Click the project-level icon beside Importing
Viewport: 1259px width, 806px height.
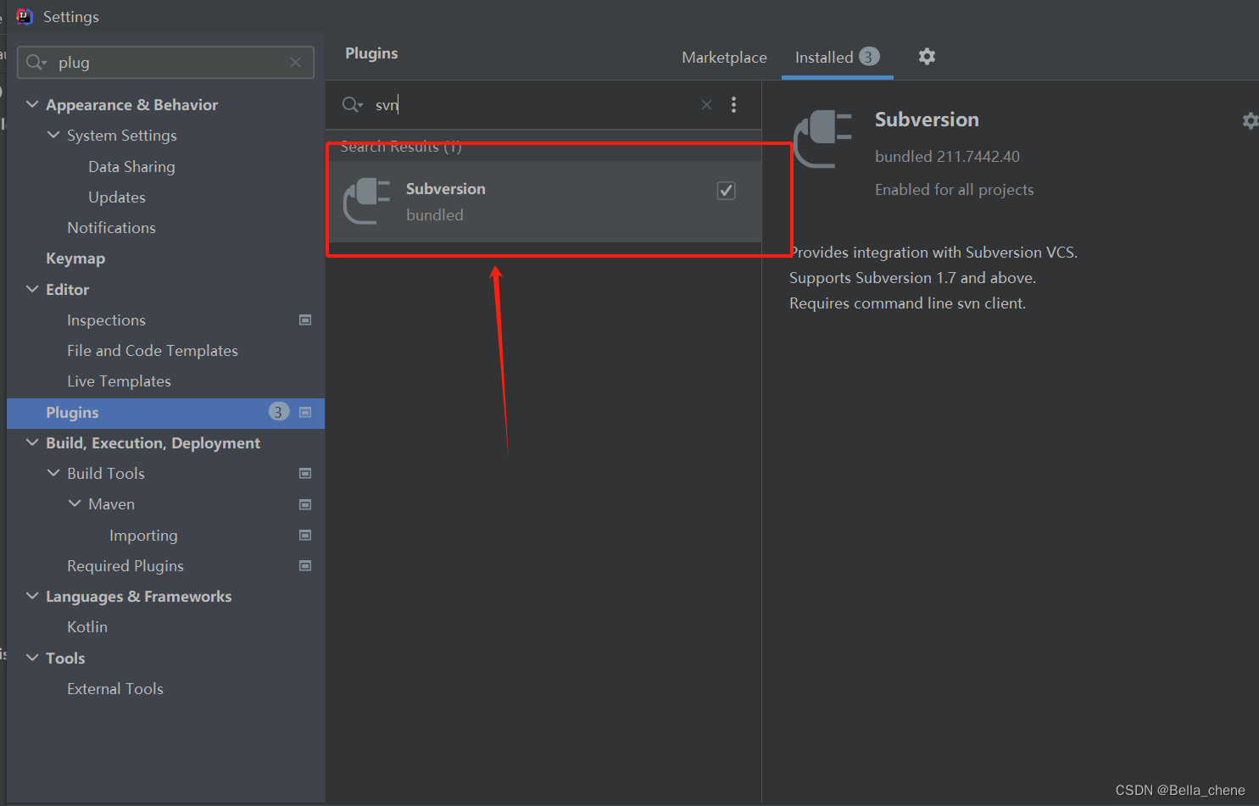[305, 535]
